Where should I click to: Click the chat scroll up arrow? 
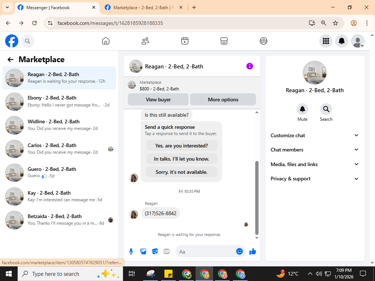[257, 112]
